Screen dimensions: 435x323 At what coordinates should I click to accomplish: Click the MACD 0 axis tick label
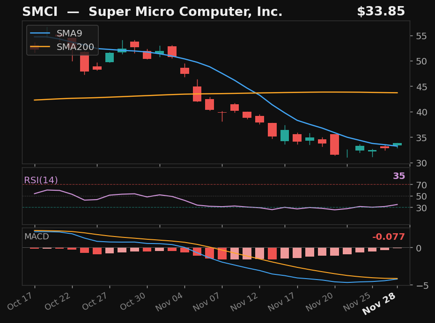[419, 248]
